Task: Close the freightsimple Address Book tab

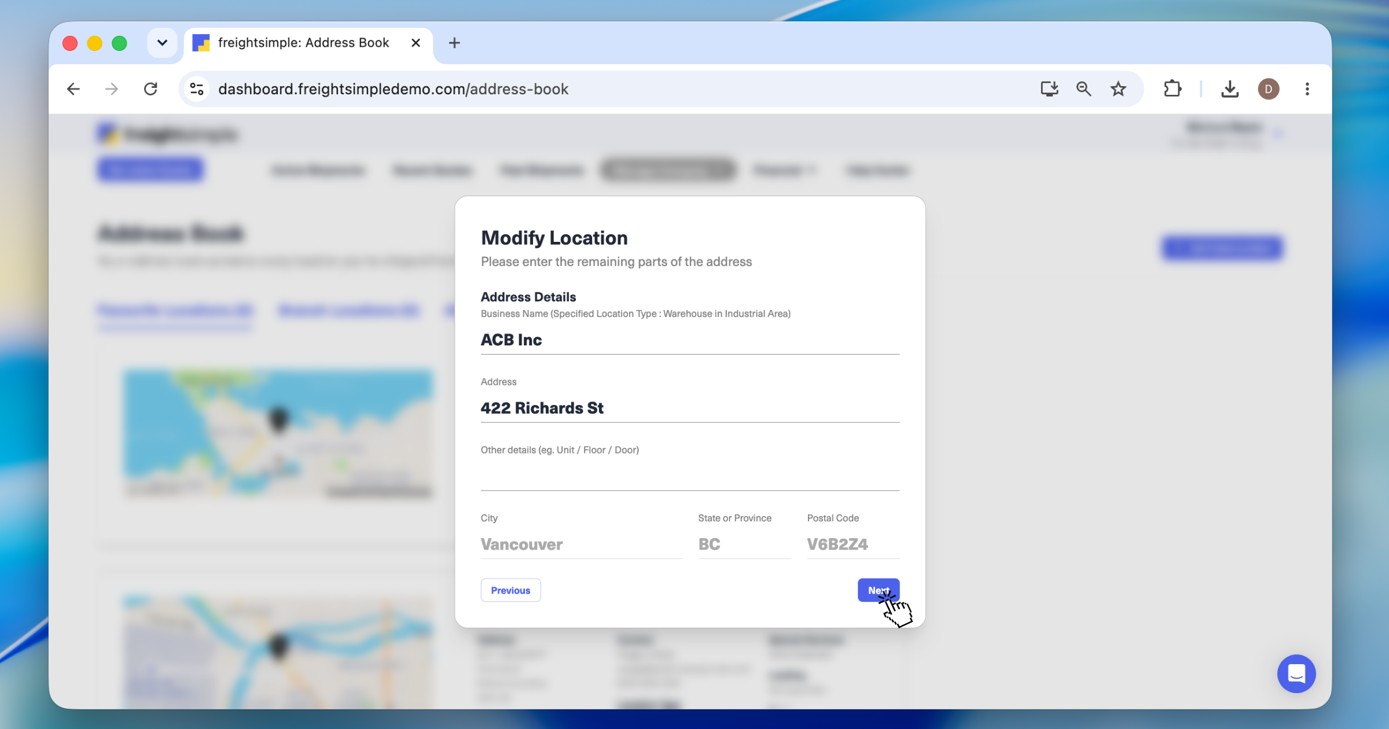Action: coord(416,43)
